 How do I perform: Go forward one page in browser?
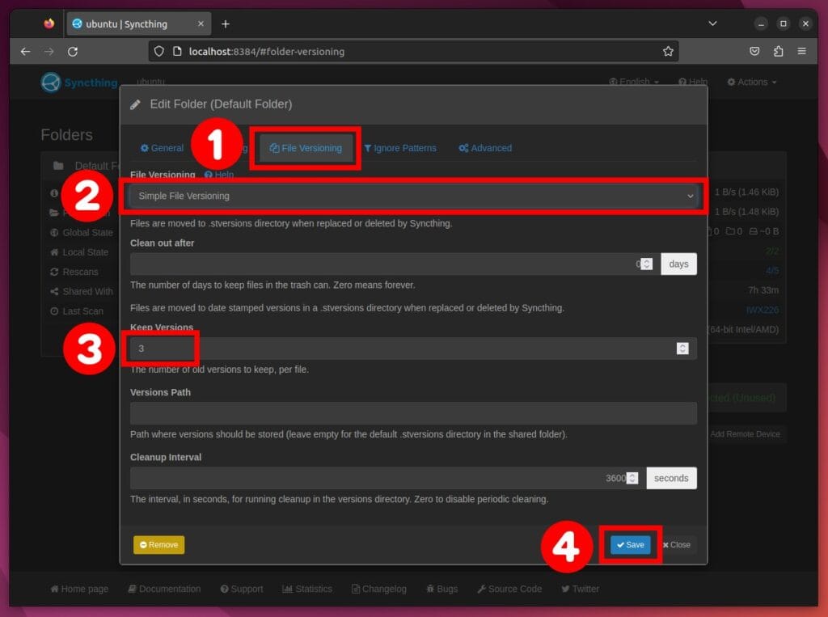point(49,51)
